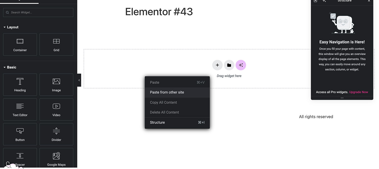Collapse the Layout section
The image size is (379, 169).
(x=11, y=27)
